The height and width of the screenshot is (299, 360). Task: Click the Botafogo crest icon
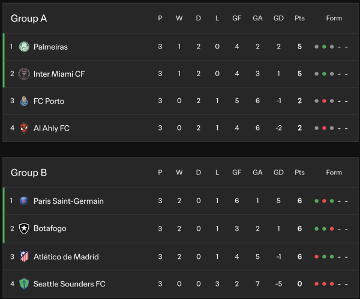(24, 228)
